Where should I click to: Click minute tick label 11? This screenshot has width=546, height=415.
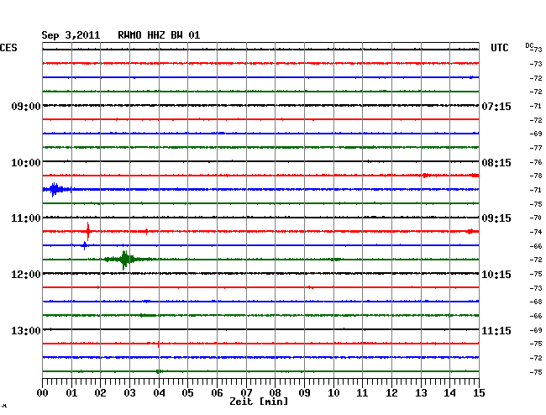click(x=363, y=393)
